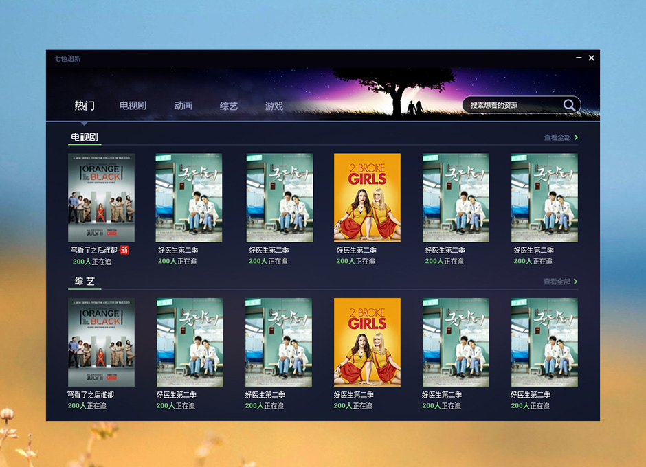
Task: Open 2 Broke Girls poster in 综艺 row
Action: coord(367,342)
